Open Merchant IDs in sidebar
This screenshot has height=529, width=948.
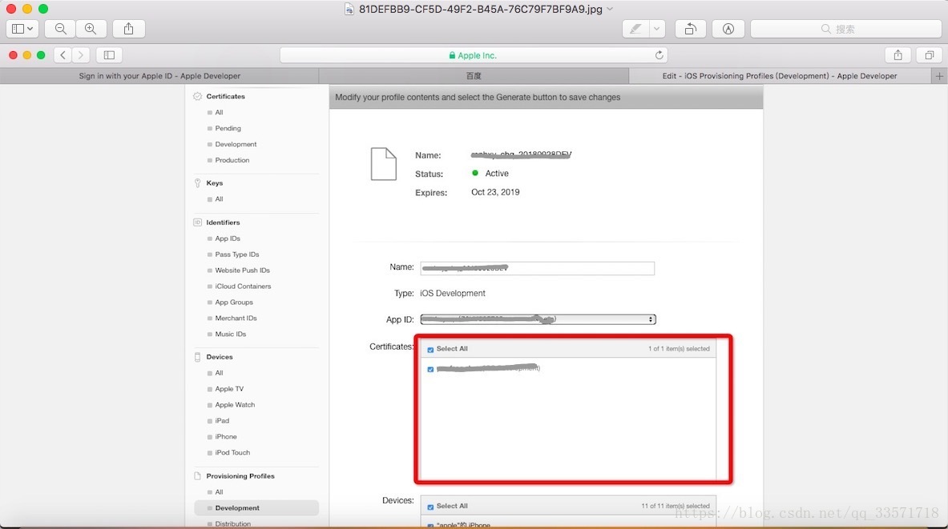(x=236, y=319)
